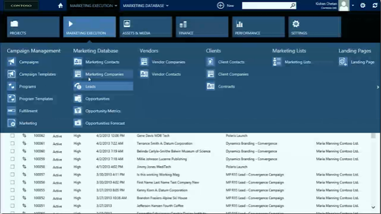
Task: Open the Landing Page globe icon
Action: 343,62
